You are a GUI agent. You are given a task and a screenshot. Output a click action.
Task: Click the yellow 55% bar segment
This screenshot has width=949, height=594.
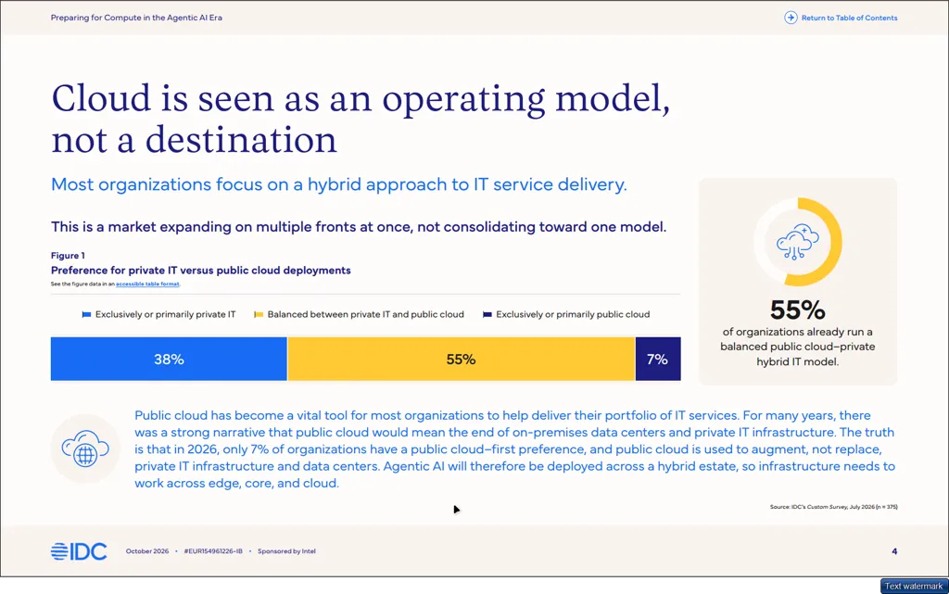pyautogui.click(x=462, y=359)
